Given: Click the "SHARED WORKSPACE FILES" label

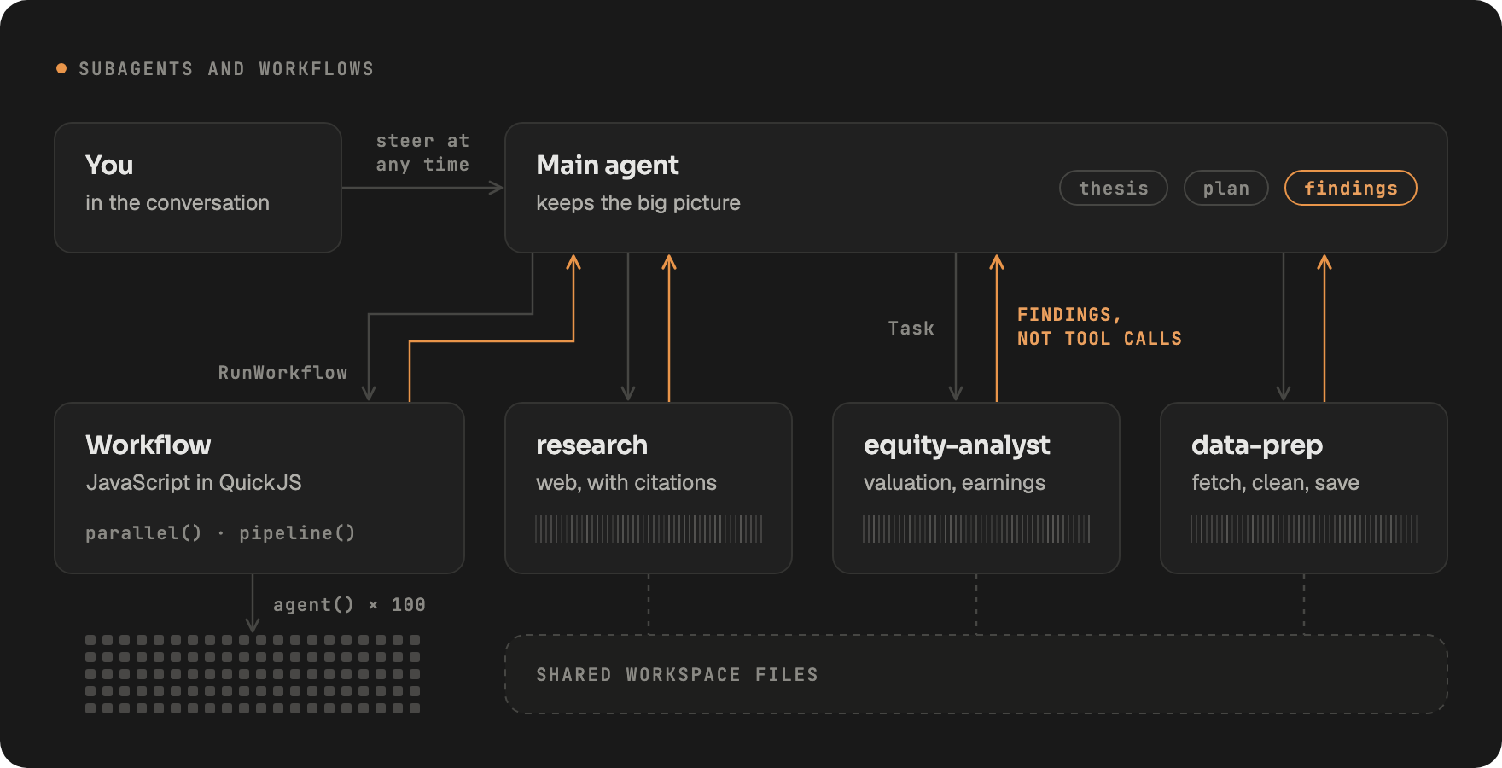Looking at the screenshot, I should click(677, 675).
